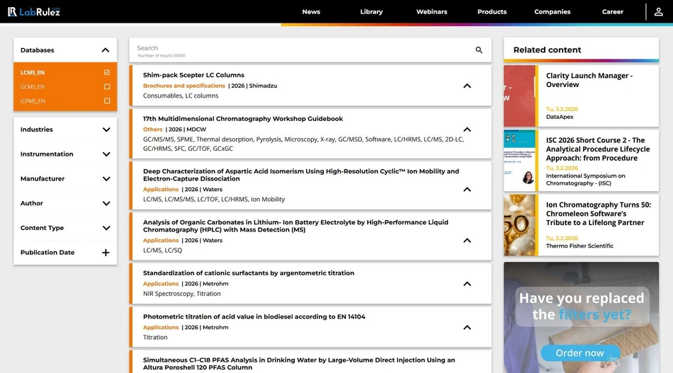Viewport: 673px width, 373px height.
Task: Check the GCMS_EN database checkbox
Action: (x=107, y=86)
